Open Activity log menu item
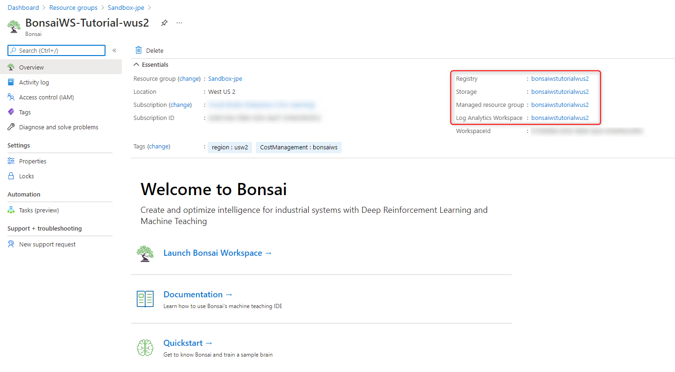 click(x=61, y=82)
